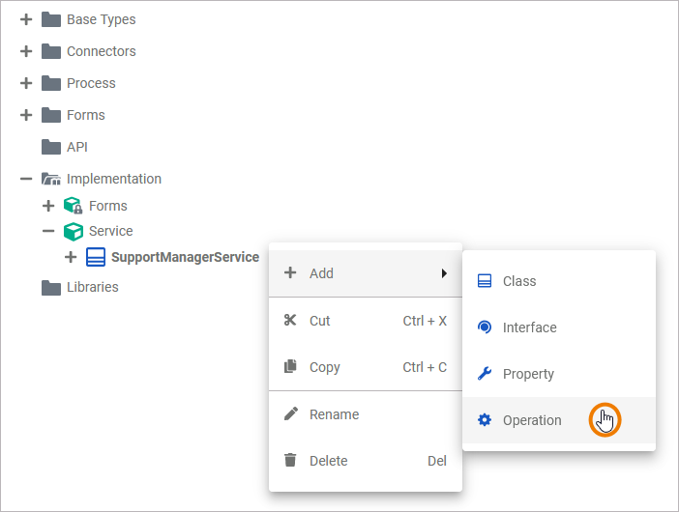
Task: Click the green Service package icon
Action: [73, 232]
